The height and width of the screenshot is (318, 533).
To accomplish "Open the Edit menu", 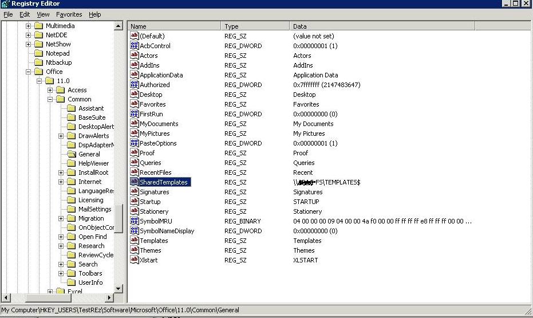I will point(25,14).
